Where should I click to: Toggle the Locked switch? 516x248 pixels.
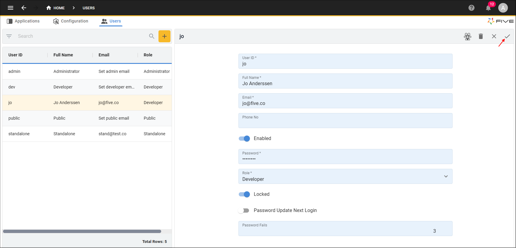[x=244, y=194]
